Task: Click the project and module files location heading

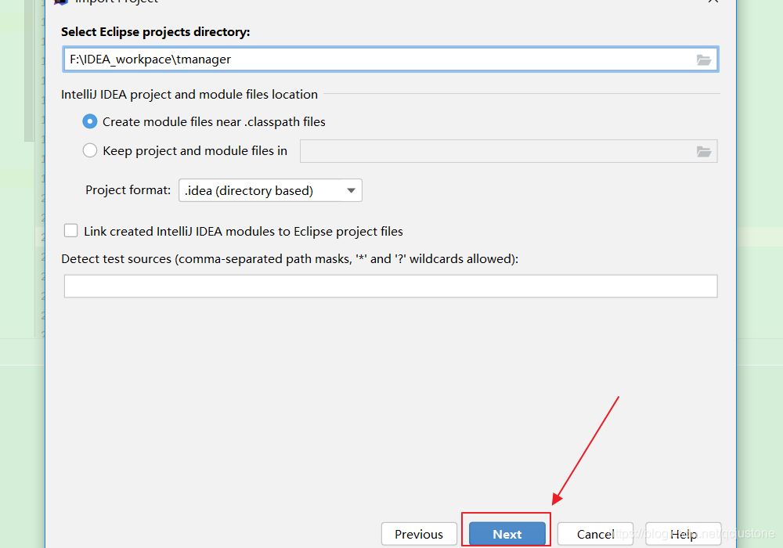Action: click(x=189, y=95)
